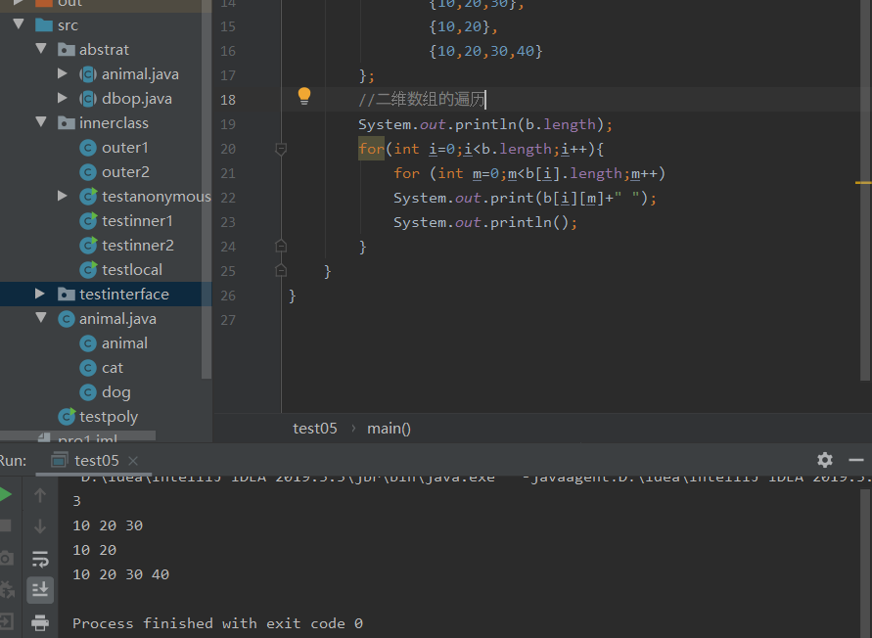Hide the Run tool window
The image size is (872, 638).
[x=856, y=460]
